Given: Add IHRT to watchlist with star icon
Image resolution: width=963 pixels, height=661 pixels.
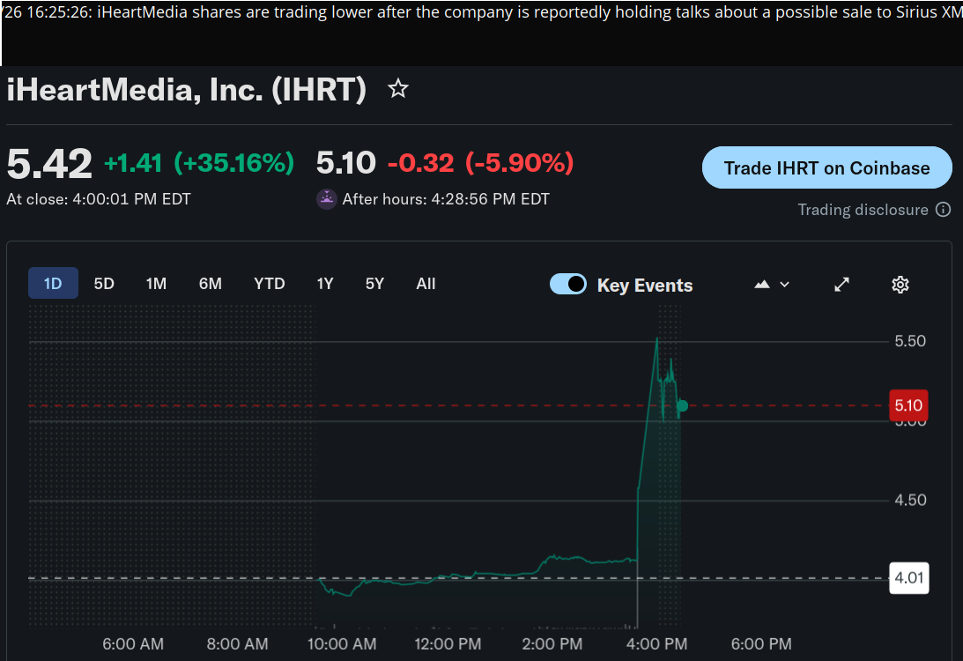Looking at the screenshot, I should pyautogui.click(x=398, y=89).
